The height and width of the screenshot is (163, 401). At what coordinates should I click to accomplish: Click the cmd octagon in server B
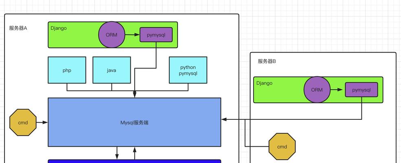[282, 147]
